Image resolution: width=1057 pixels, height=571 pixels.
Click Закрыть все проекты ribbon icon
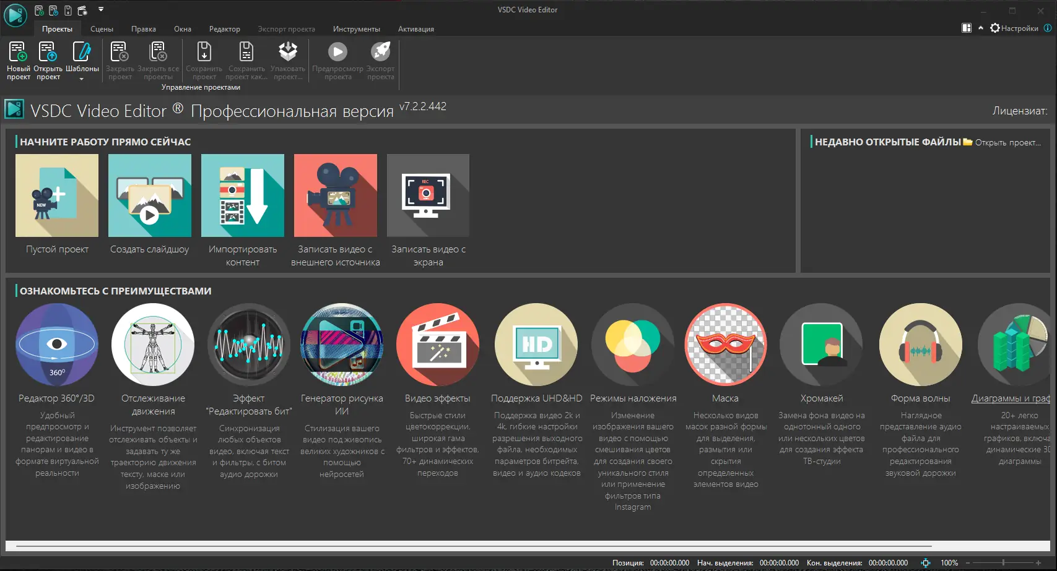[x=158, y=51]
